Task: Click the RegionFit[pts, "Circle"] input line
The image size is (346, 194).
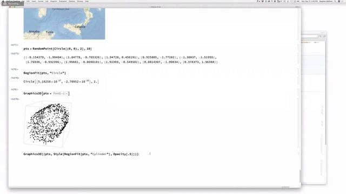Action: pyautogui.click(x=44, y=73)
